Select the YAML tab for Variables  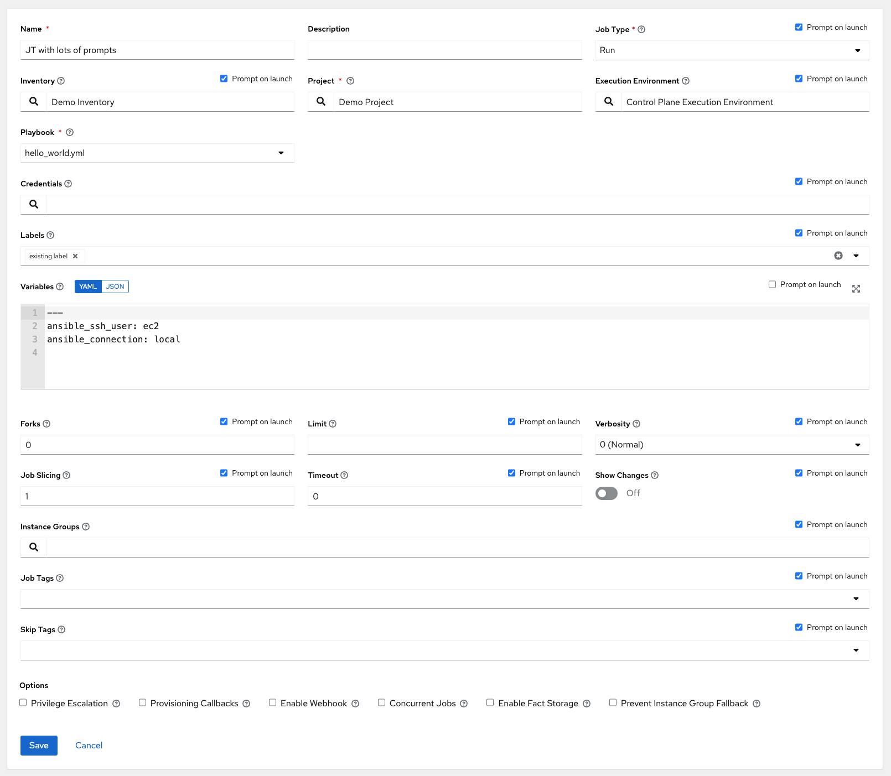tap(87, 287)
